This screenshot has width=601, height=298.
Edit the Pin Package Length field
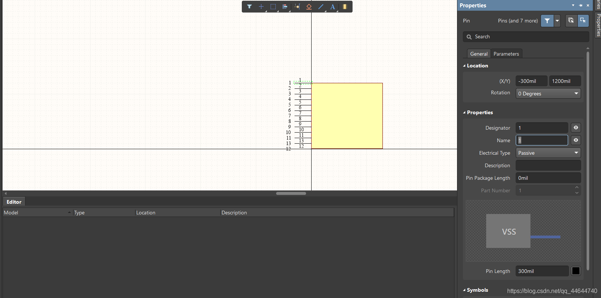pyautogui.click(x=548, y=178)
